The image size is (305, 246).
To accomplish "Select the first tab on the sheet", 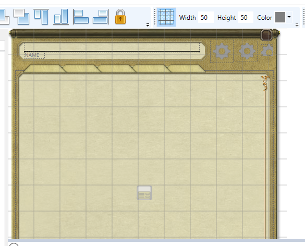I will click(44, 69).
